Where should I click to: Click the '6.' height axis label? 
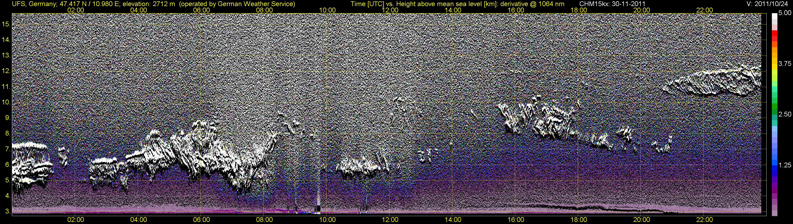(7, 165)
